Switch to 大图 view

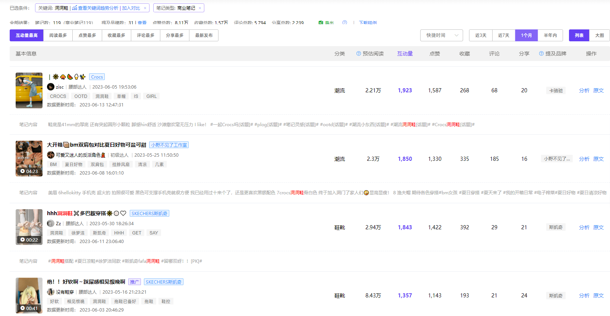[x=600, y=35]
